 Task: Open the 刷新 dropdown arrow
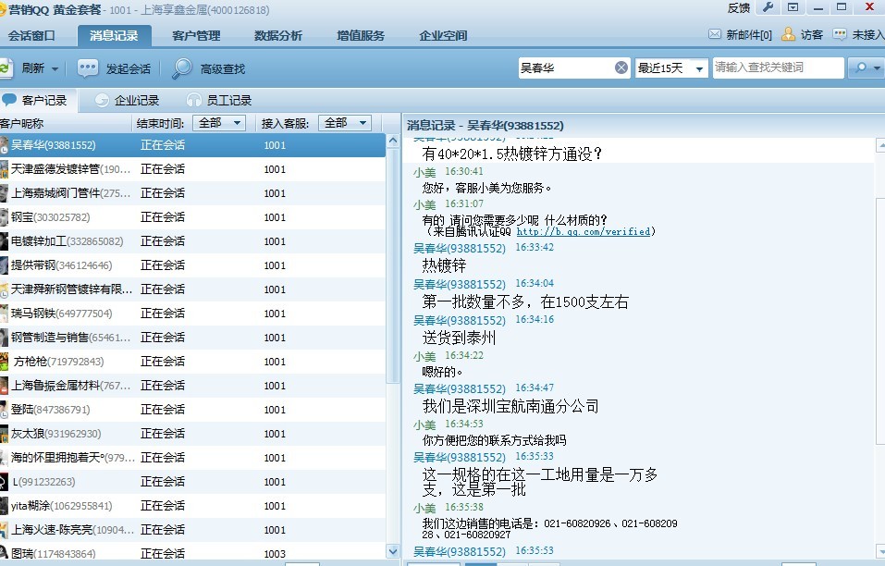click(55, 68)
